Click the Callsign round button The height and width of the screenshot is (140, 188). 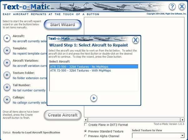tap(7, 99)
